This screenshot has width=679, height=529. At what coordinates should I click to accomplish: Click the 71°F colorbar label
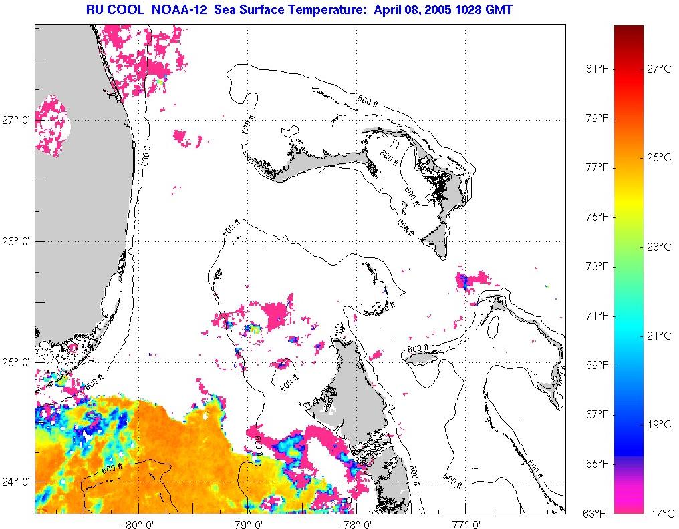(597, 316)
